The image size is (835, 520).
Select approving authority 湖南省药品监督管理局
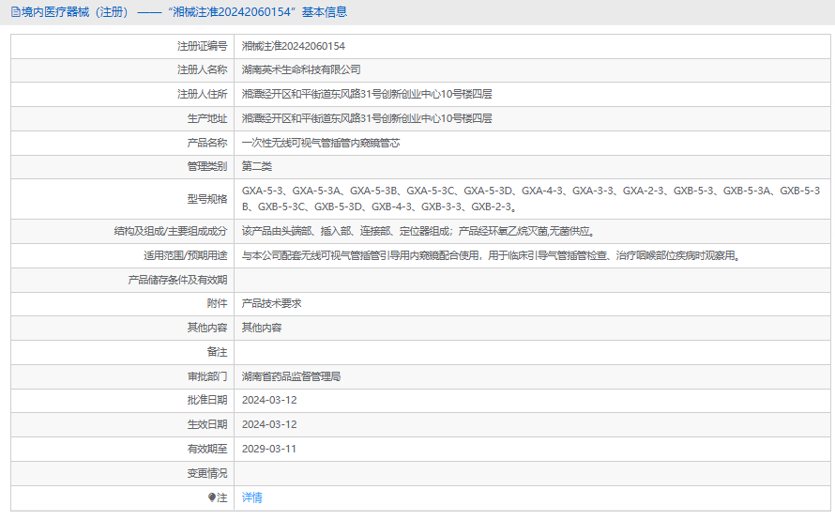[x=291, y=376]
